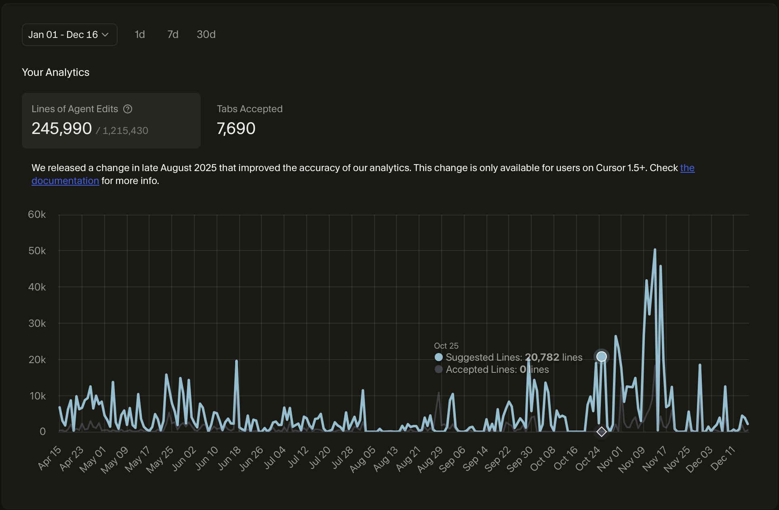Select the Lines of Agent Edits card

pos(111,121)
